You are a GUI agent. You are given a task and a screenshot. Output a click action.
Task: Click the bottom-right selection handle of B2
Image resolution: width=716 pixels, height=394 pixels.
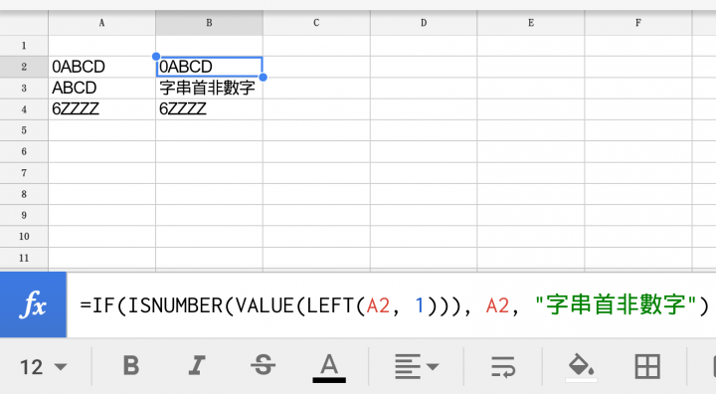tap(263, 78)
